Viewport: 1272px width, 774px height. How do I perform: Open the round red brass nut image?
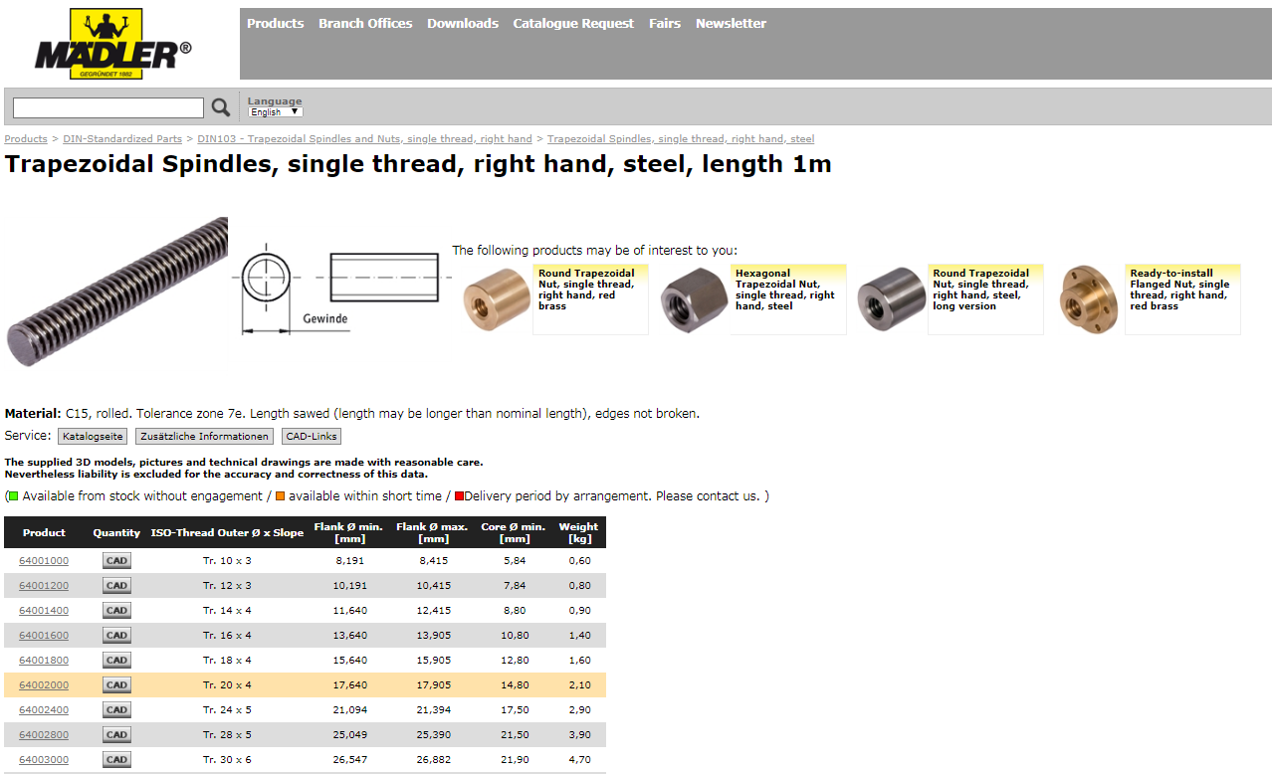coord(497,299)
